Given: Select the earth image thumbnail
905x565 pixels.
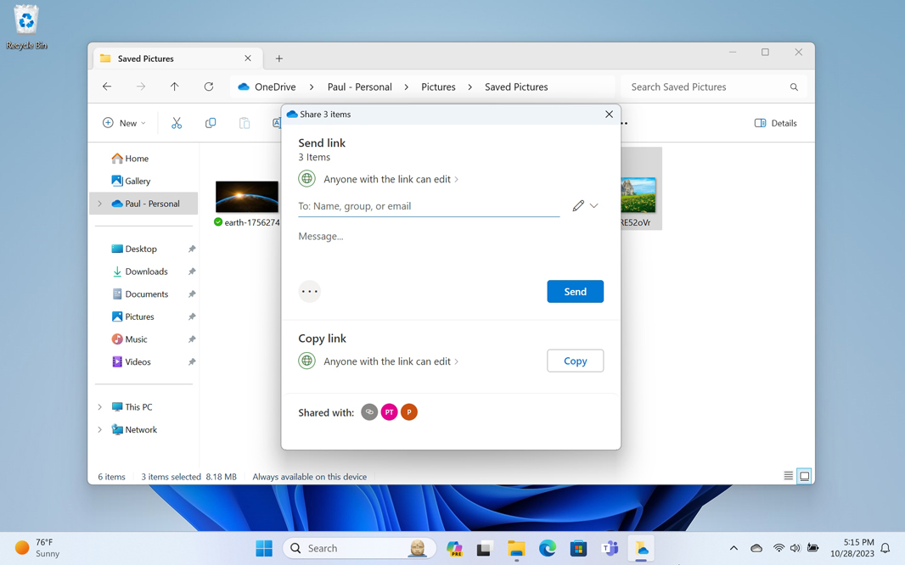Looking at the screenshot, I should (x=247, y=197).
